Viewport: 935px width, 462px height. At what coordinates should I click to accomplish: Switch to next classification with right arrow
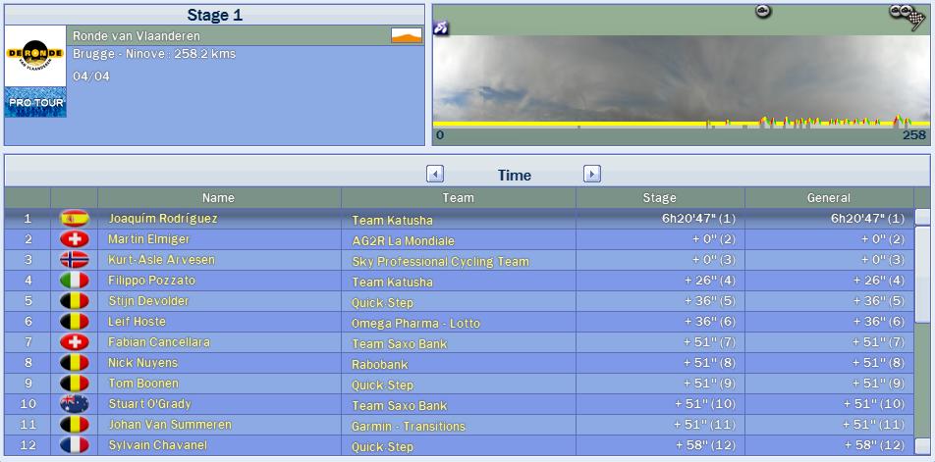tap(592, 174)
